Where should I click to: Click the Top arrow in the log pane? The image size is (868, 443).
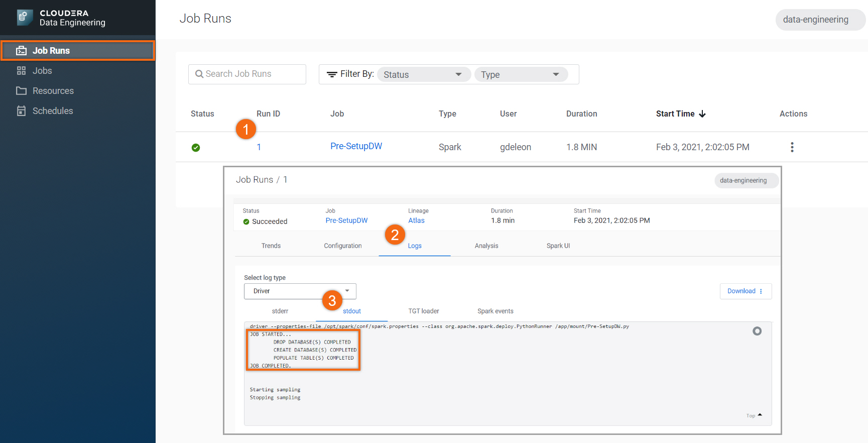point(760,415)
